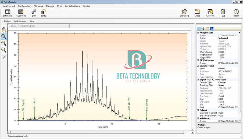The width and height of the screenshot is (243, 139).
Task: Click the zoom out magnifier button
Action: [4, 43]
